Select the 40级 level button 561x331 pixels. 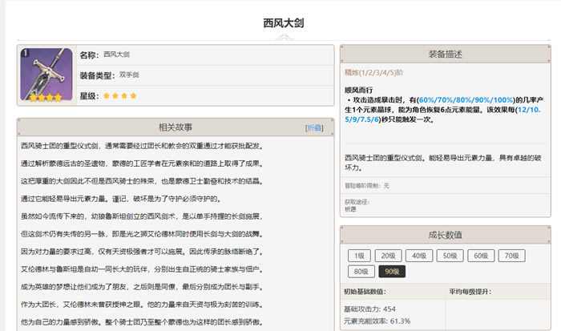click(417, 256)
